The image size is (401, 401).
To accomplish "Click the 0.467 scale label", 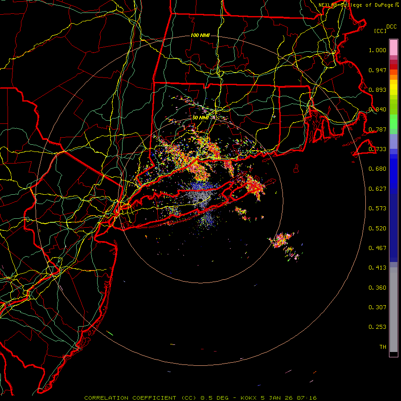I will pyautogui.click(x=377, y=248).
